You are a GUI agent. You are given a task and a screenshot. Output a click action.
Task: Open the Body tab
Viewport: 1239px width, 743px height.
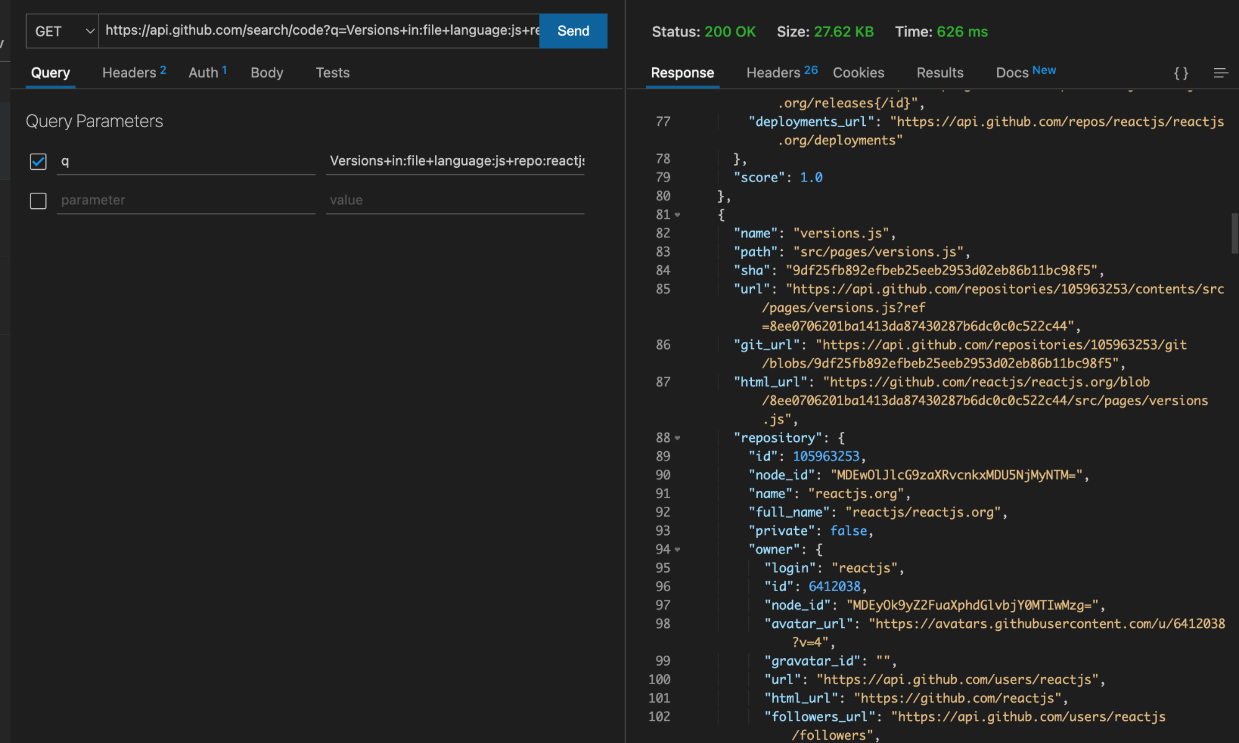click(267, 73)
